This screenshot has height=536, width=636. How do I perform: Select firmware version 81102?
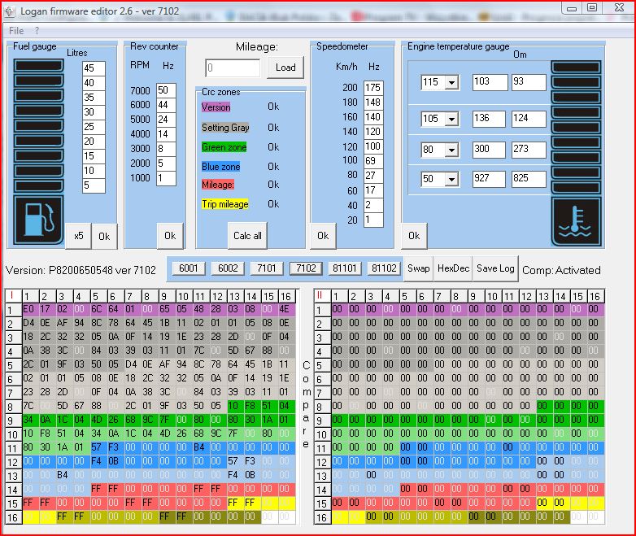(384, 268)
